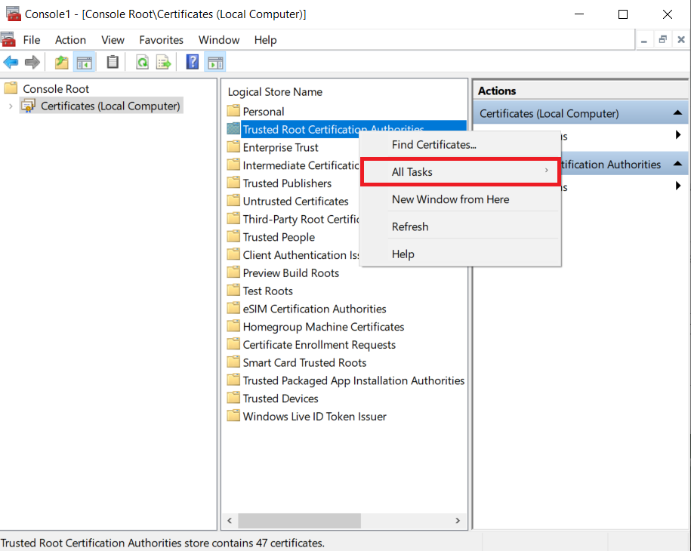Click horizontal scrollbar right arrow
The width and height of the screenshot is (691, 551).
[458, 521]
